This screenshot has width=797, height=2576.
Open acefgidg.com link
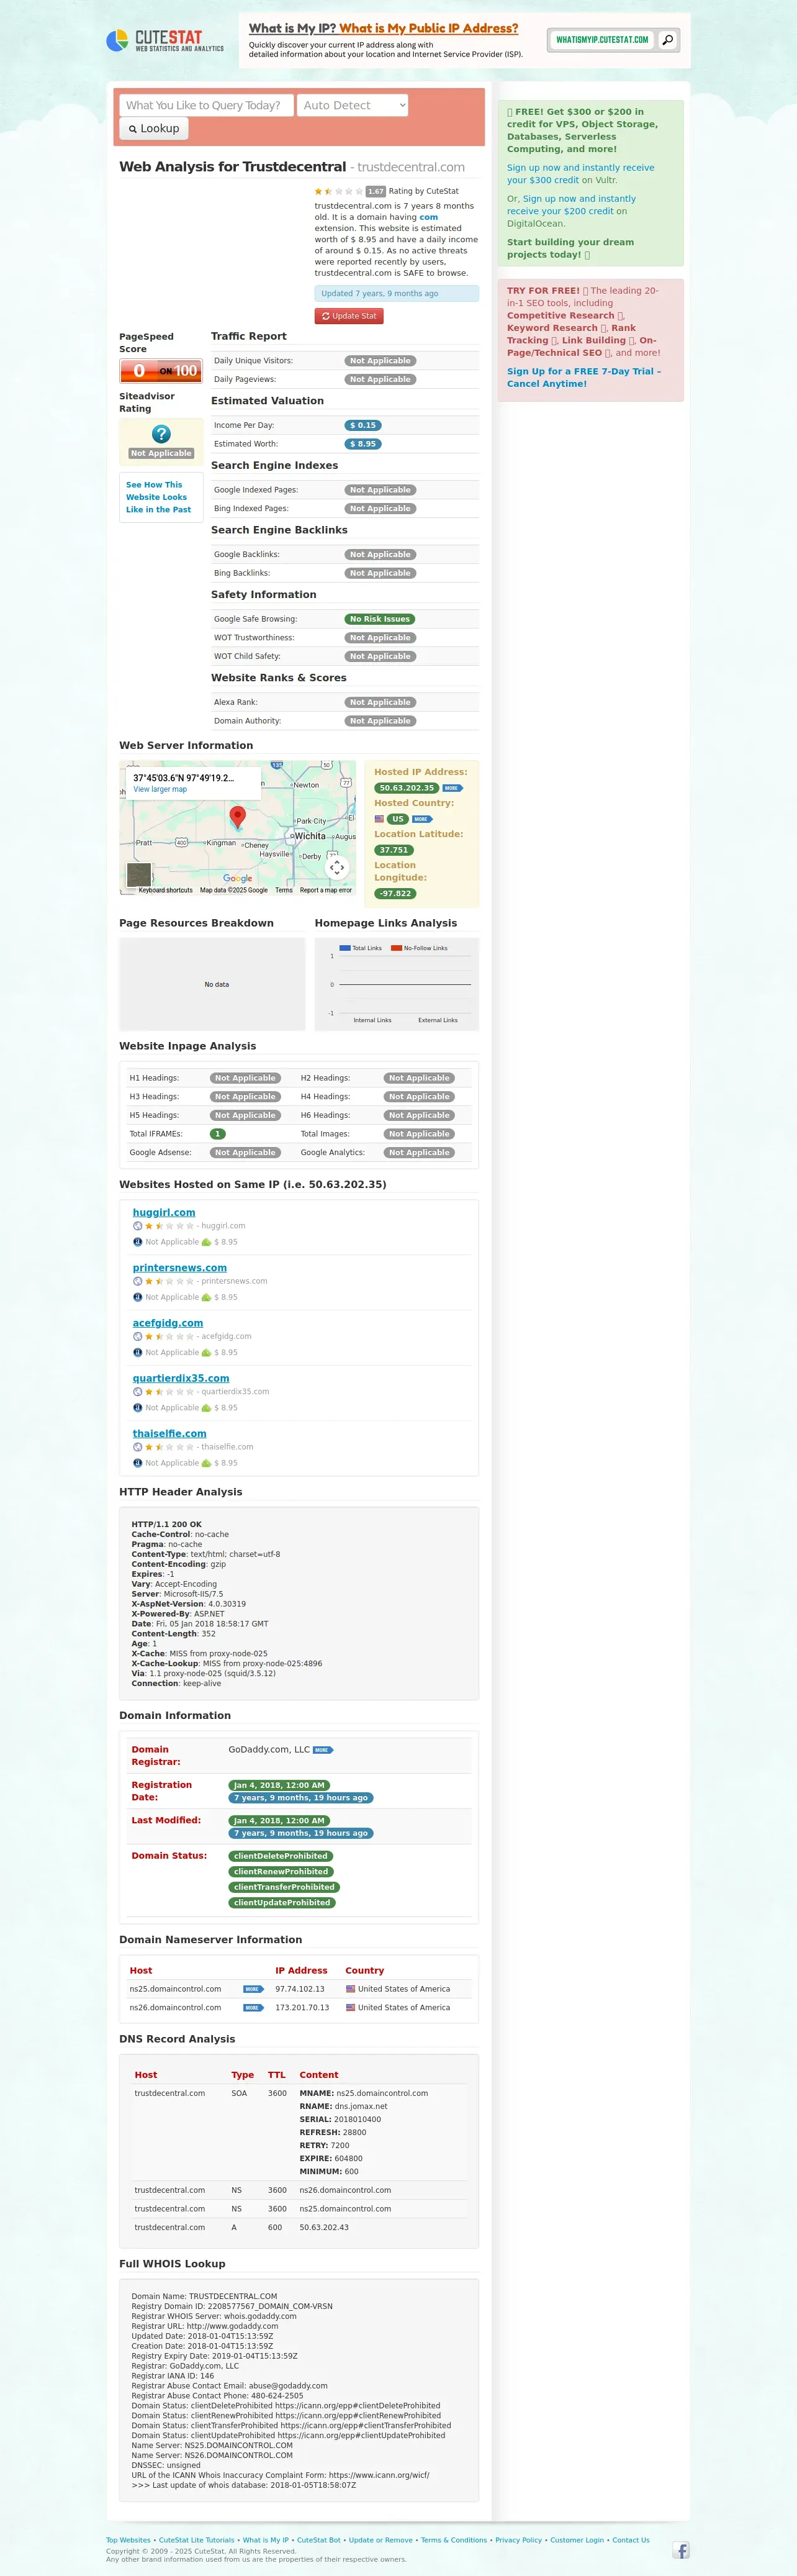point(168,1323)
